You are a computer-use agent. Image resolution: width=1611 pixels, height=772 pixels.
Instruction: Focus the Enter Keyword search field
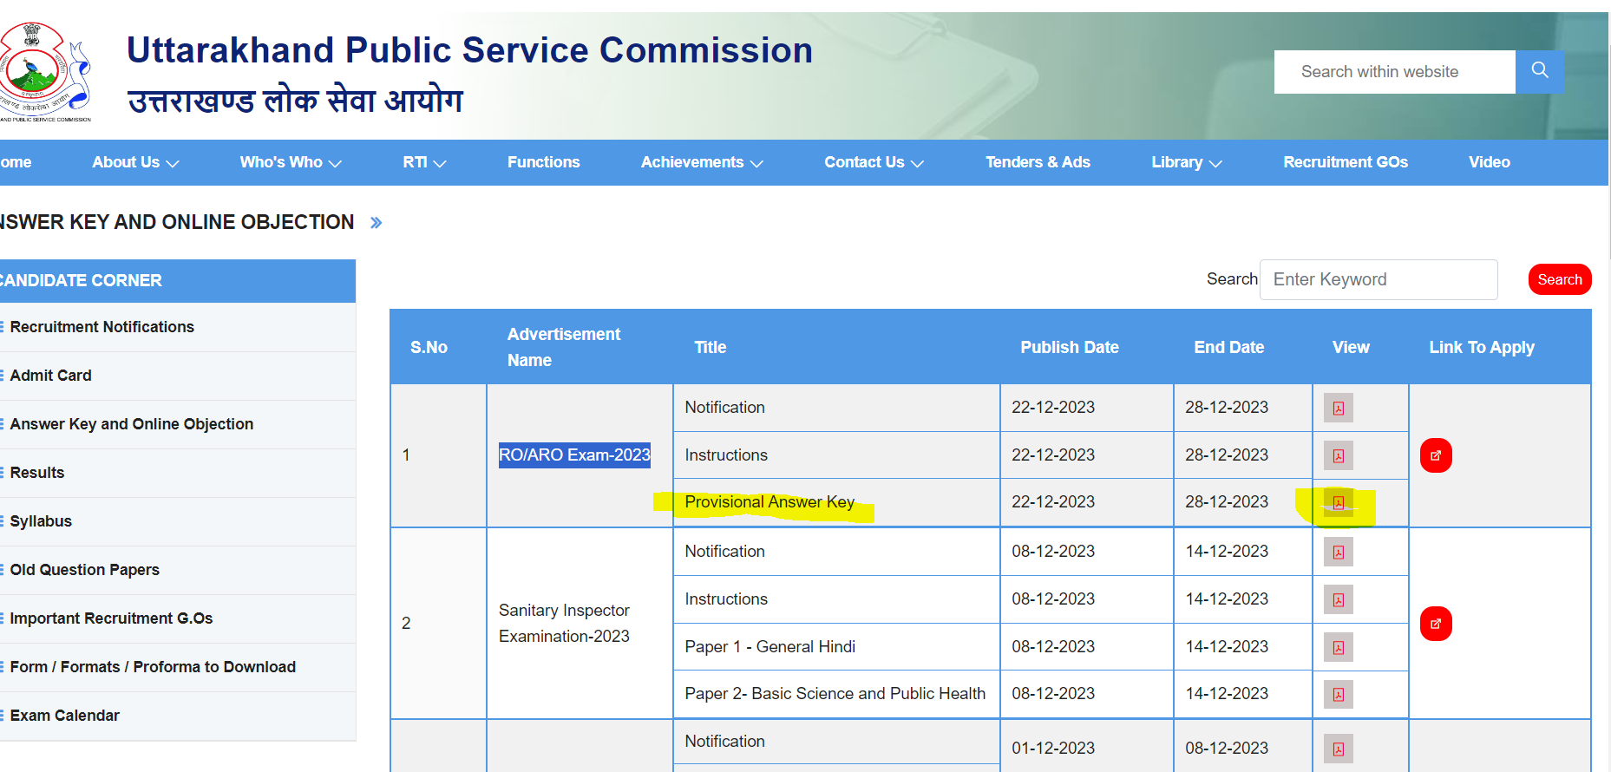(1379, 279)
